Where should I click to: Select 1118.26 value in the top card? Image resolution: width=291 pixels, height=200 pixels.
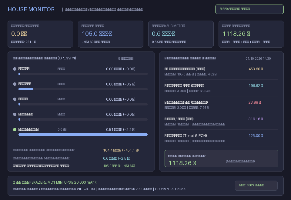click(236, 34)
